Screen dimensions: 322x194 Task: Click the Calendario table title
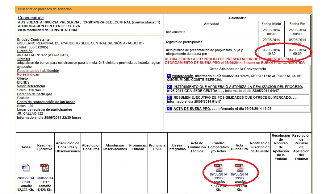[x=238, y=18]
